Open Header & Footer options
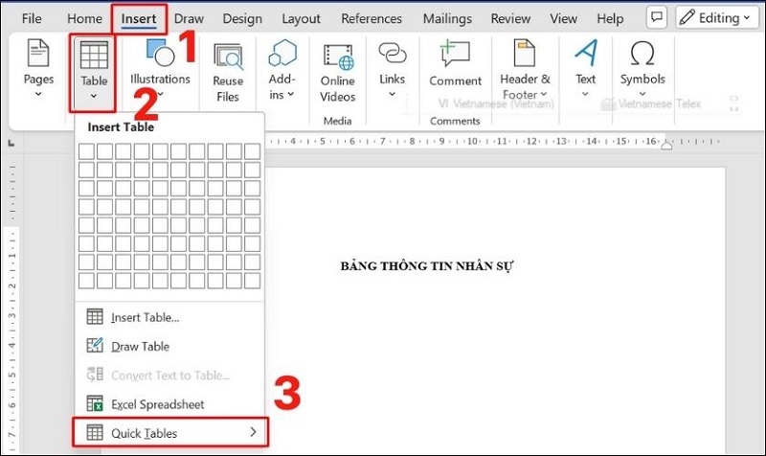The width and height of the screenshot is (766, 456). coord(525,72)
